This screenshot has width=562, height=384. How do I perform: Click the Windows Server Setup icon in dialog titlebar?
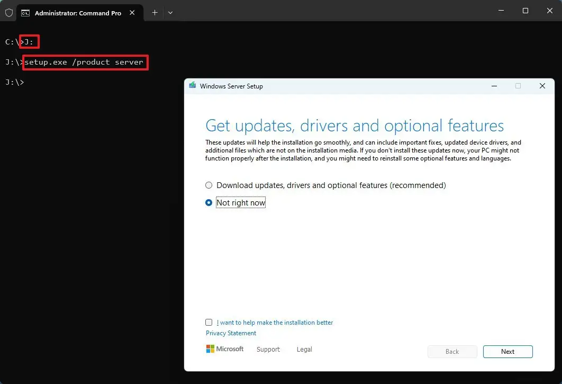[193, 86]
